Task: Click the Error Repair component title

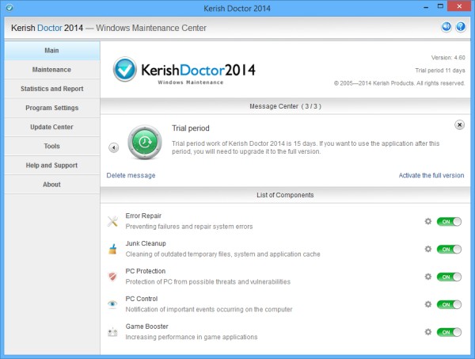Action: (143, 216)
